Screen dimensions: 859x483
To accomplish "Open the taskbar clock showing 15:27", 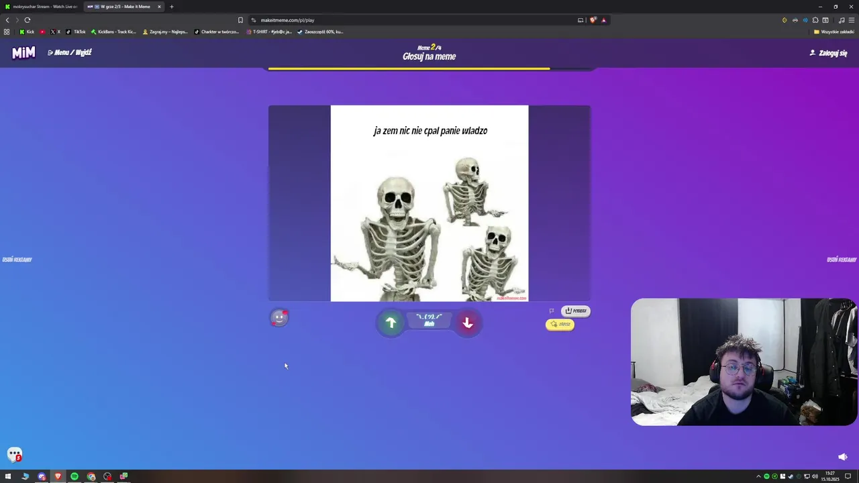I will click(831, 476).
